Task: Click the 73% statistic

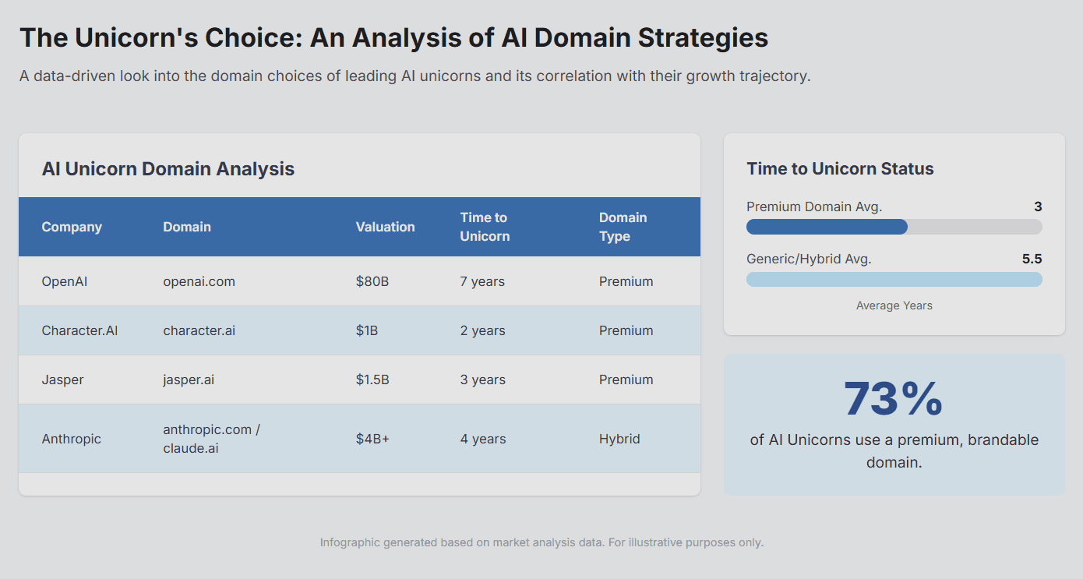Action: 894,399
